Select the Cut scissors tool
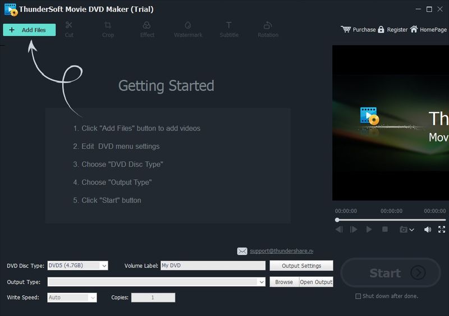The height and width of the screenshot is (316, 449). [68, 30]
